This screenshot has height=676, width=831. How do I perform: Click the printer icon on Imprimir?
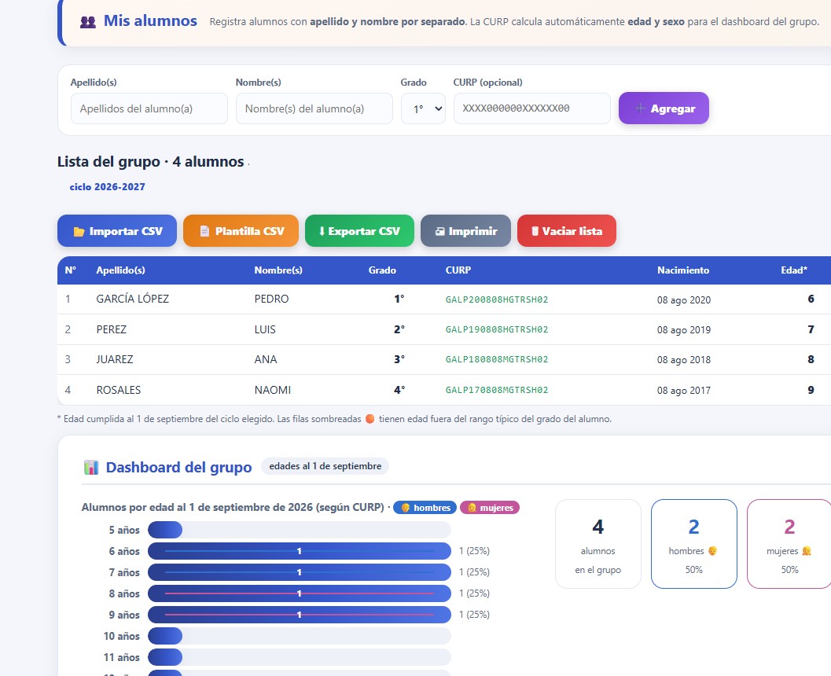click(440, 232)
